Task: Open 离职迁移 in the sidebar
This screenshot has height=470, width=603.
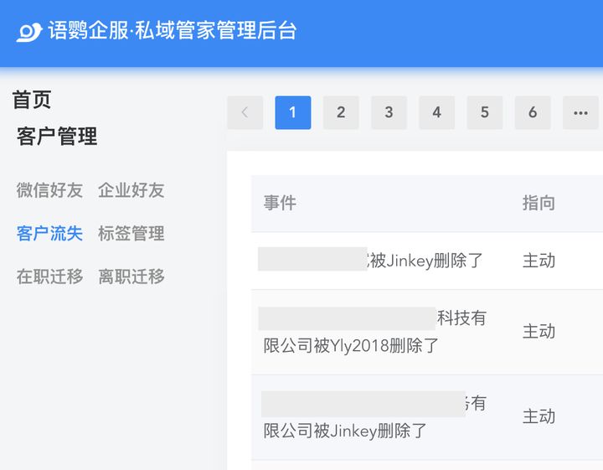Action: tap(131, 276)
